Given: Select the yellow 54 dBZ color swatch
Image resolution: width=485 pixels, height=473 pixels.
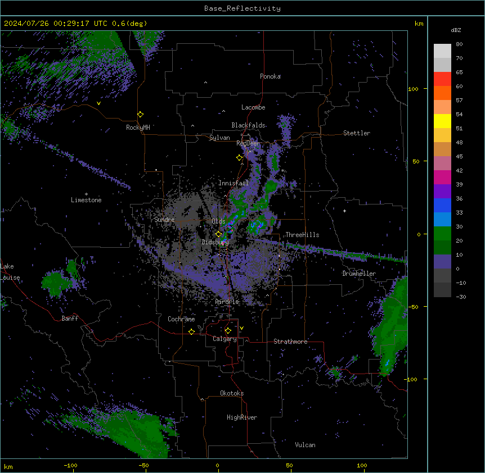Looking at the screenshot, I should click(x=442, y=121).
